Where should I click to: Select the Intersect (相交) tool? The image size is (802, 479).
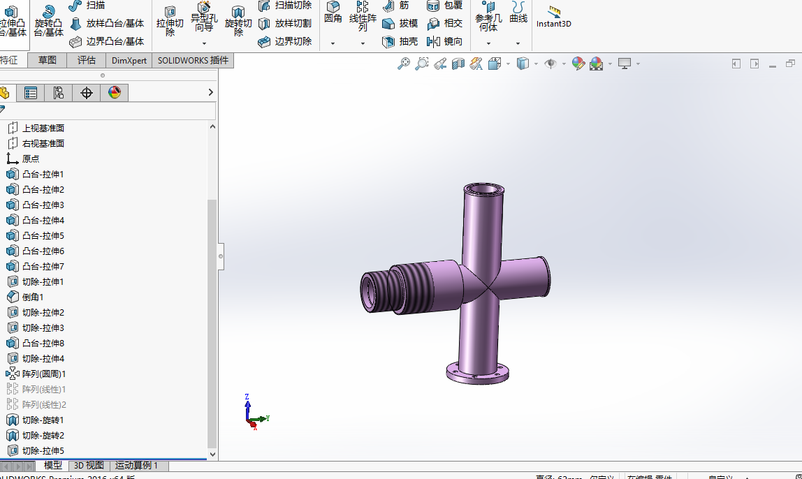point(444,24)
